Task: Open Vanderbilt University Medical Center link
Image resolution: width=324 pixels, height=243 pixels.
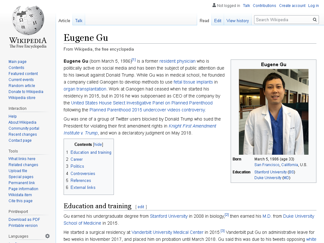Action: tap(167, 233)
